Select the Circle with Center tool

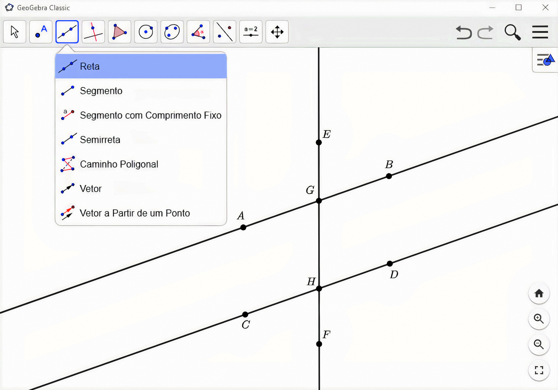[x=146, y=32]
